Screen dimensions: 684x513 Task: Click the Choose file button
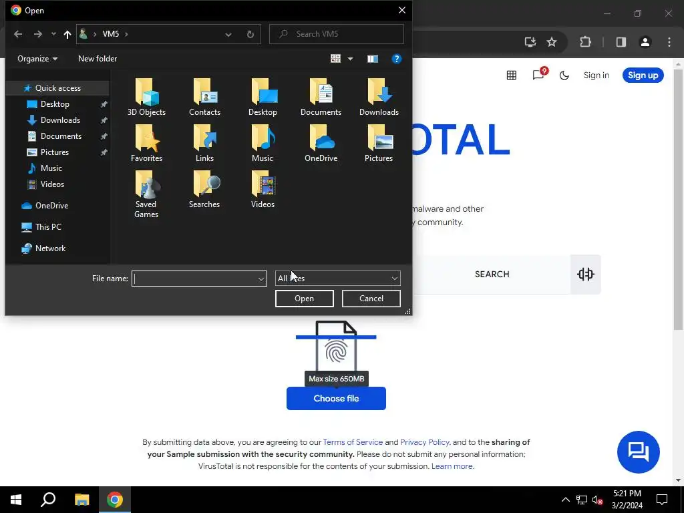(336, 398)
